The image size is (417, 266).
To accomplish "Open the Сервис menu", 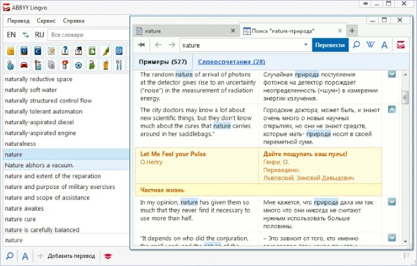I will click(46, 21).
